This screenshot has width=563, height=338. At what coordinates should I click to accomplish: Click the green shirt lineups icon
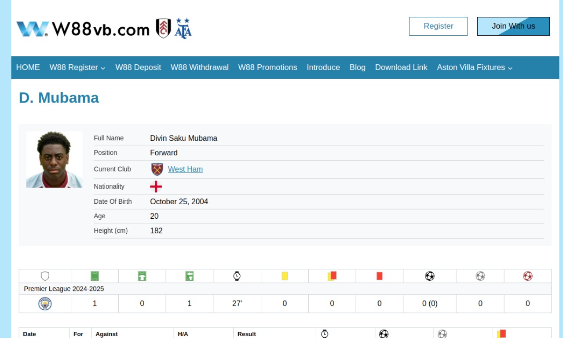click(142, 276)
